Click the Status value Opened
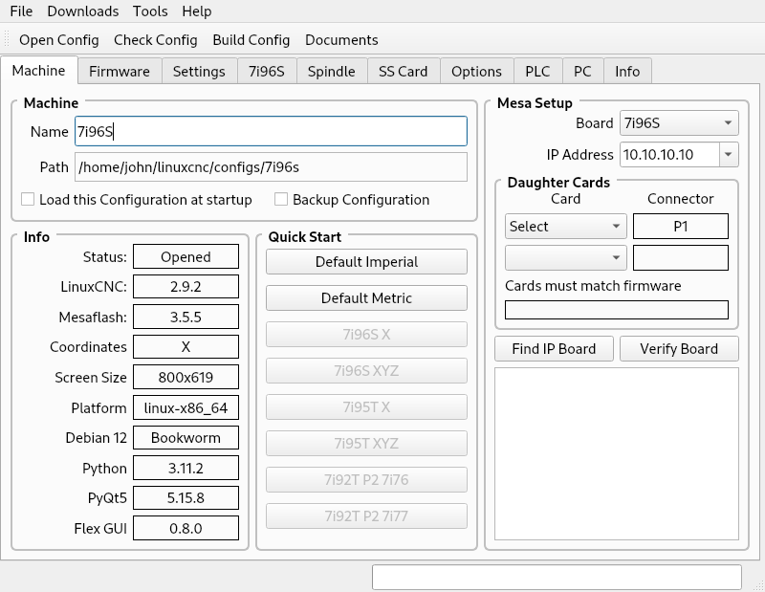Viewport: 765px width, 592px height. point(186,256)
